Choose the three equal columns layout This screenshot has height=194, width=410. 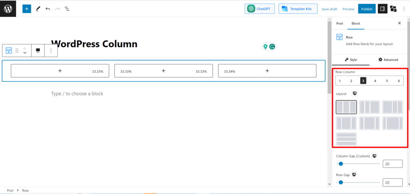346,107
